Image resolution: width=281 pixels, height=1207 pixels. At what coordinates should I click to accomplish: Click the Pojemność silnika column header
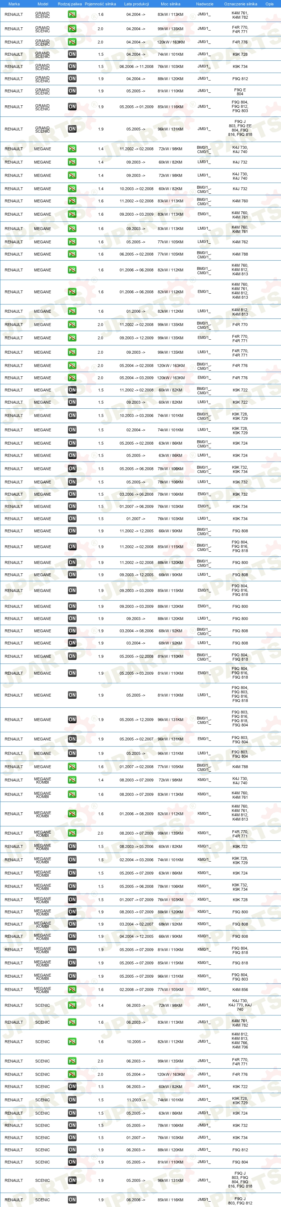pos(100,4)
